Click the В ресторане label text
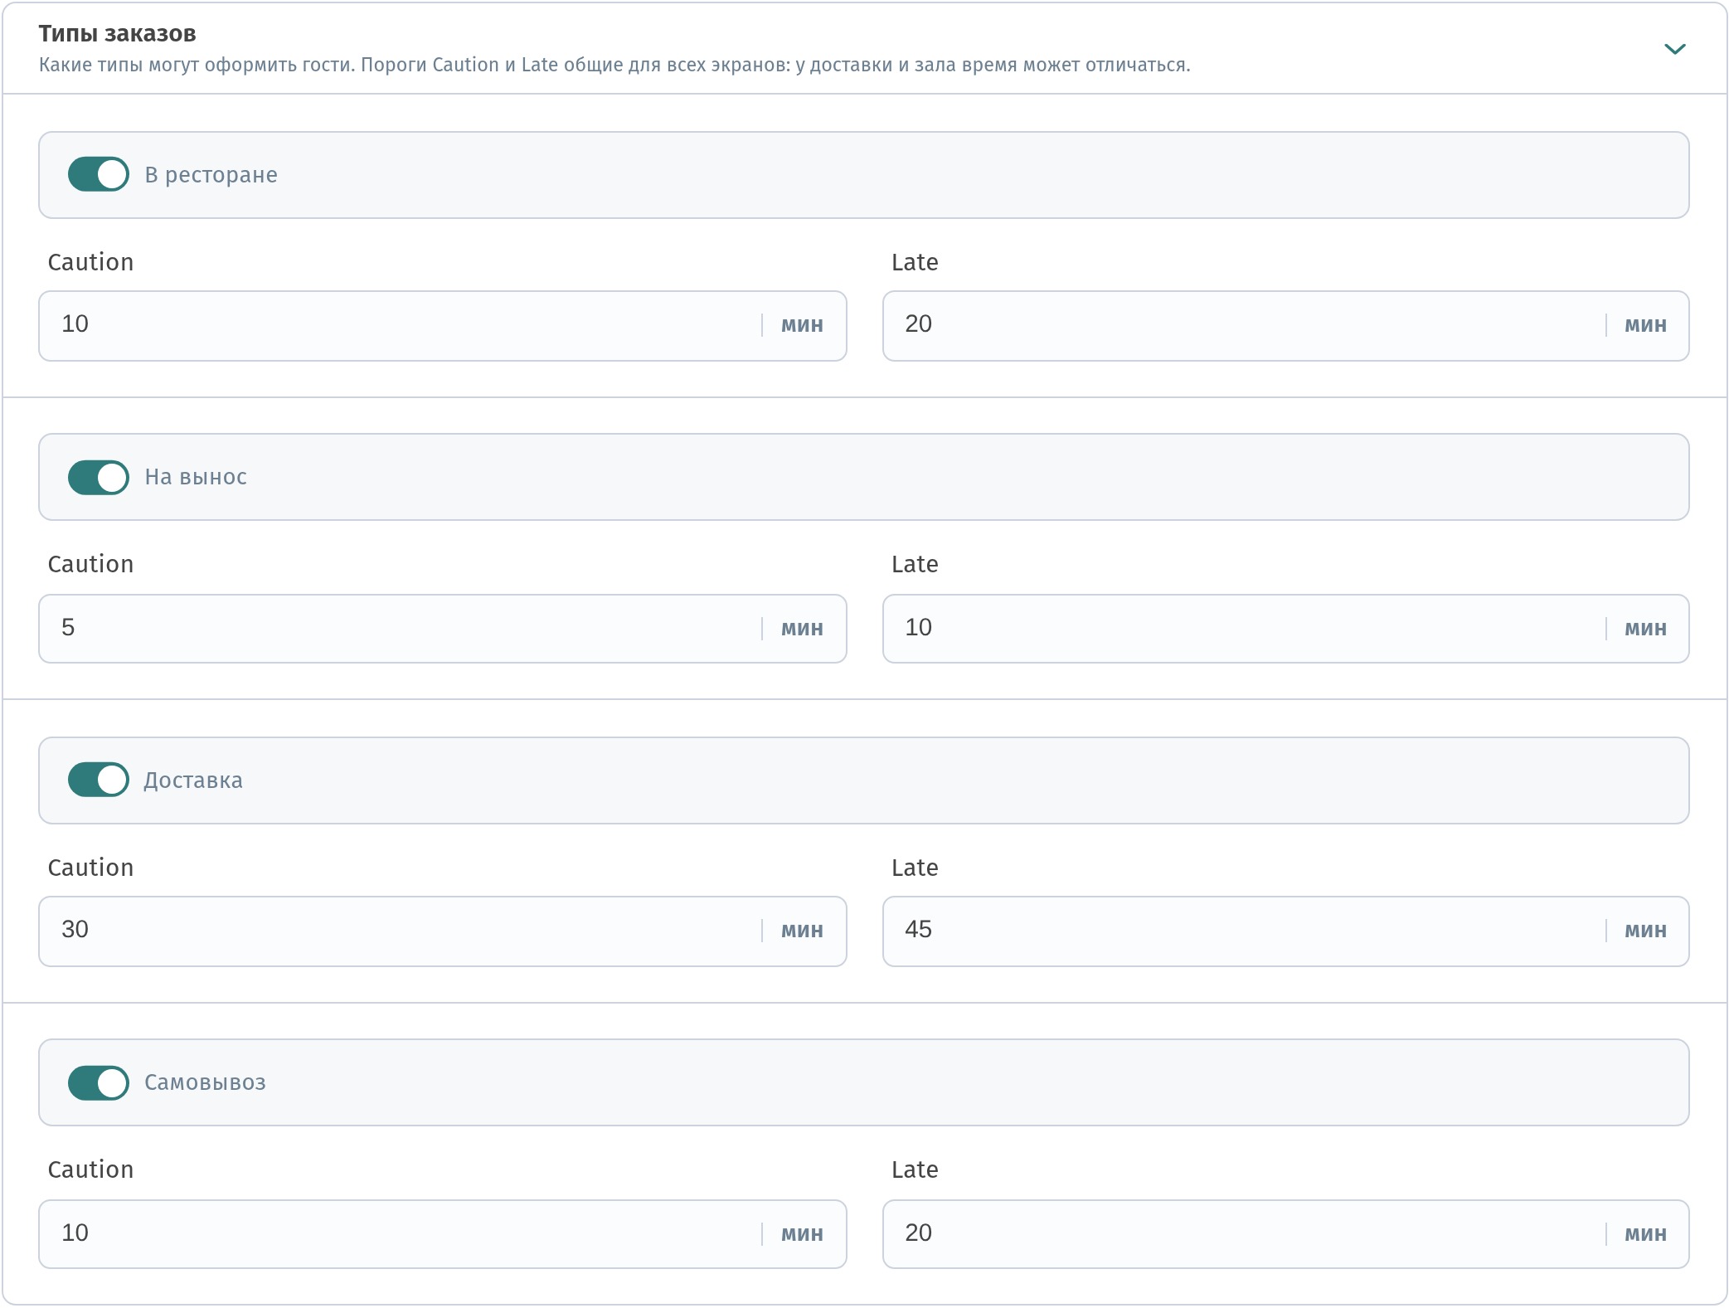 pyautogui.click(x=211, y=175)
